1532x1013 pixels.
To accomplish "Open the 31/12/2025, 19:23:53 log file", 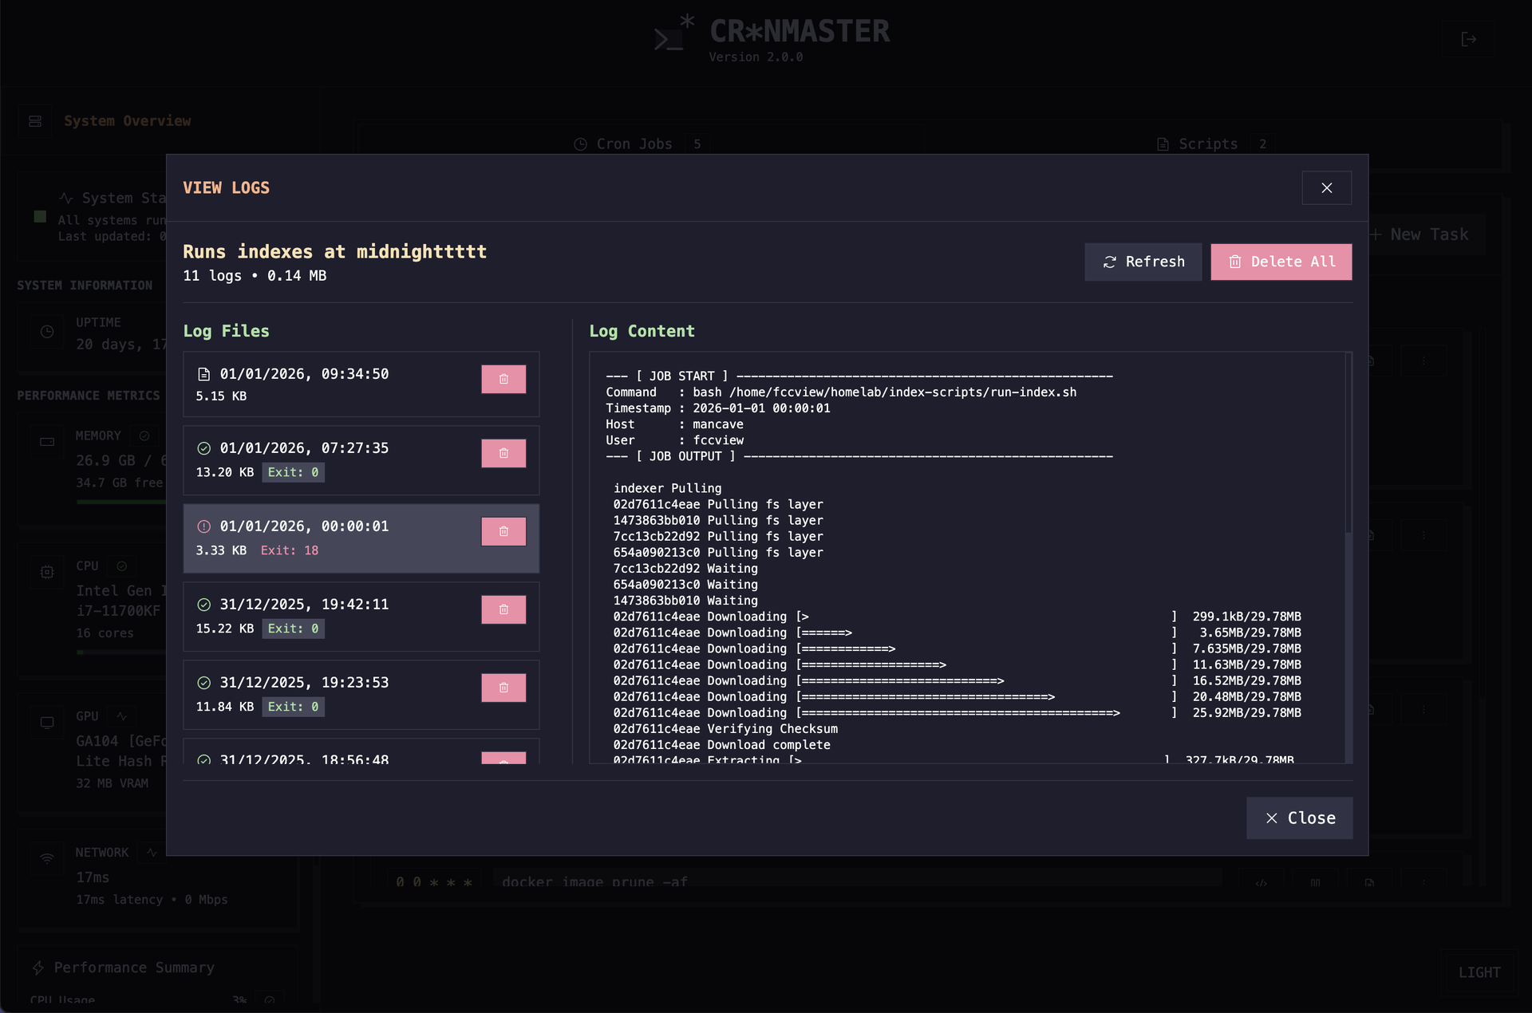I will (x=361, y=695).
